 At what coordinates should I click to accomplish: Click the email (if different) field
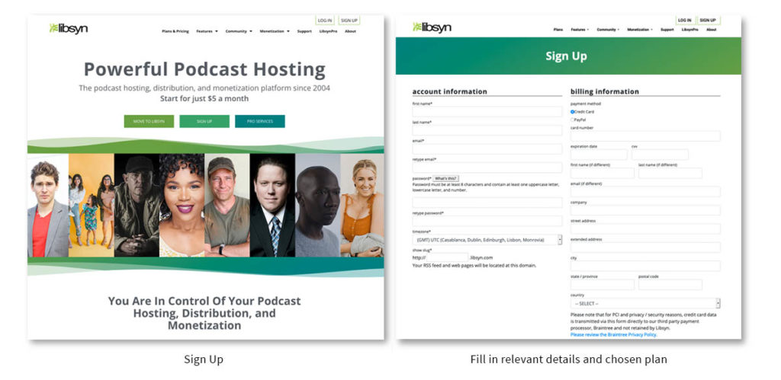645,191
